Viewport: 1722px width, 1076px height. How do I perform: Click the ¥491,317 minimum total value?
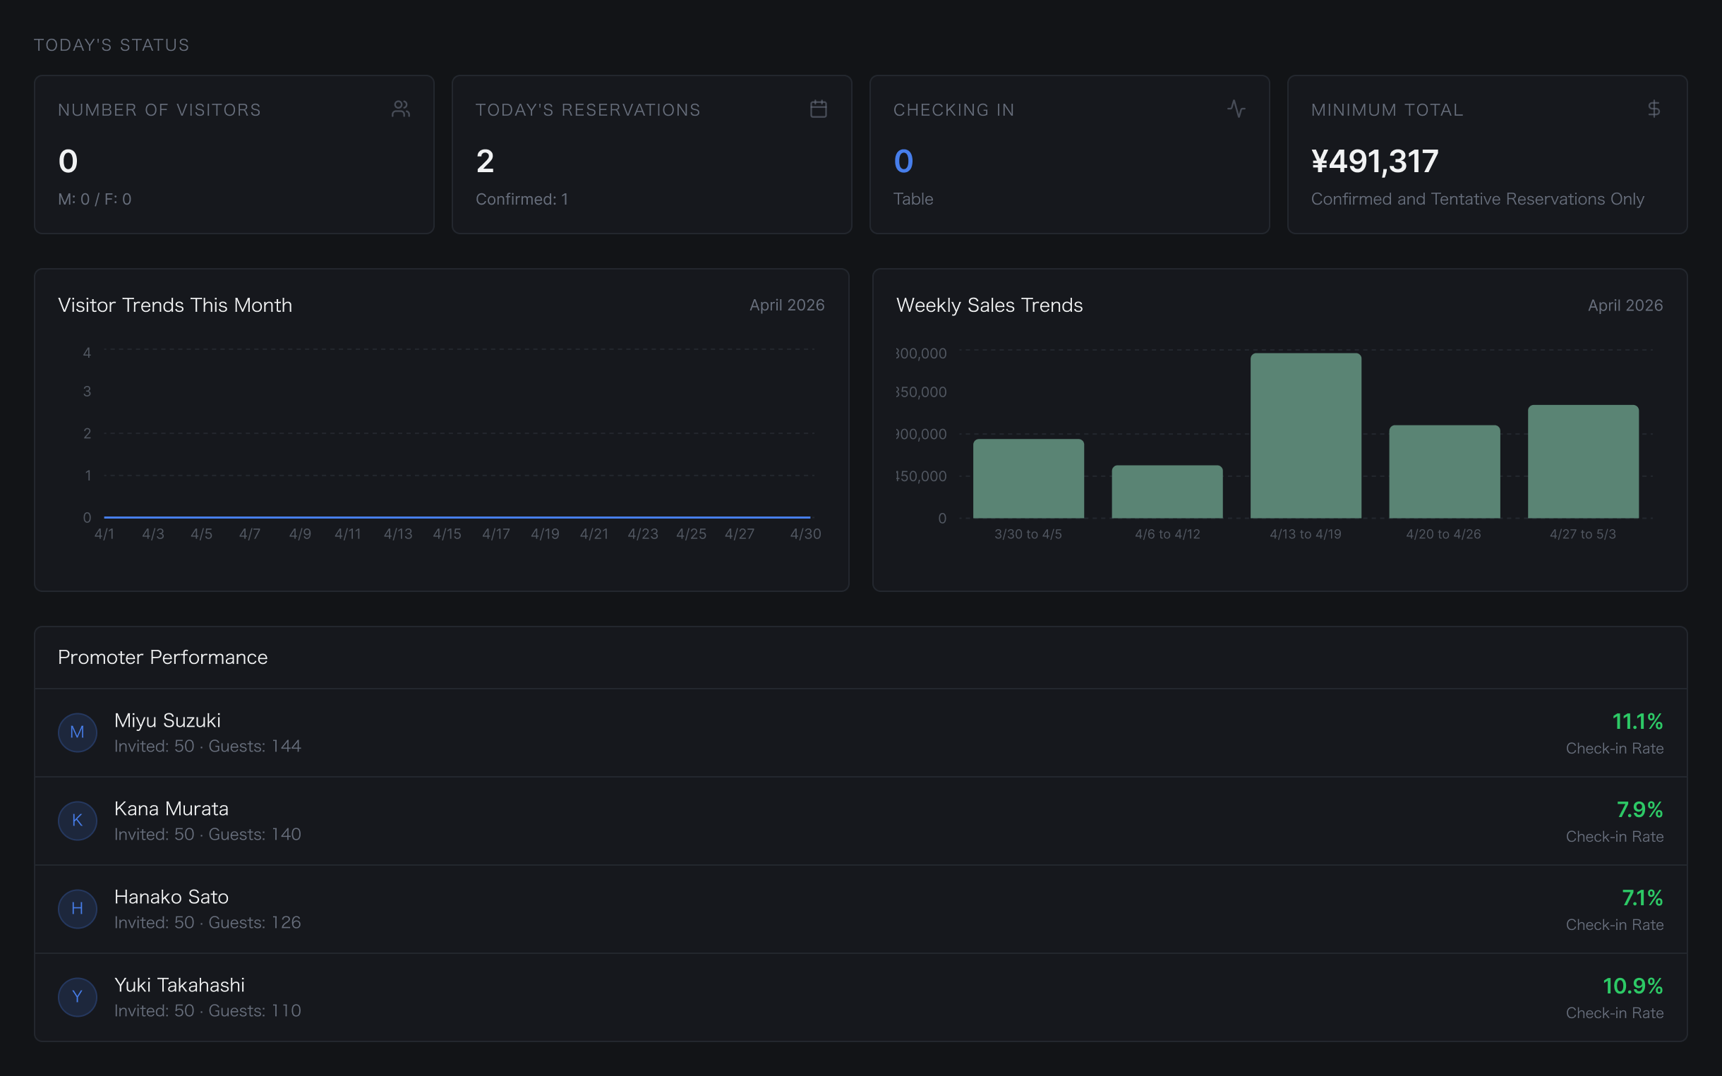(1374, 162)
